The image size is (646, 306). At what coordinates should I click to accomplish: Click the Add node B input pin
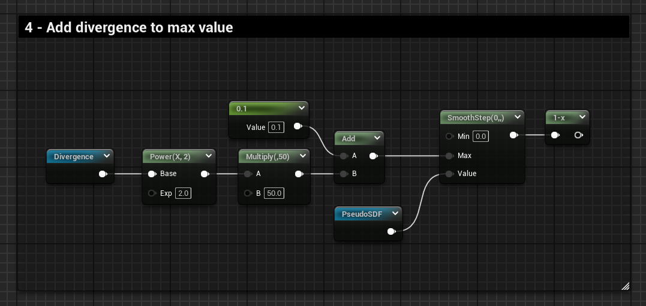pyautogui.click(x=344, y=174)
